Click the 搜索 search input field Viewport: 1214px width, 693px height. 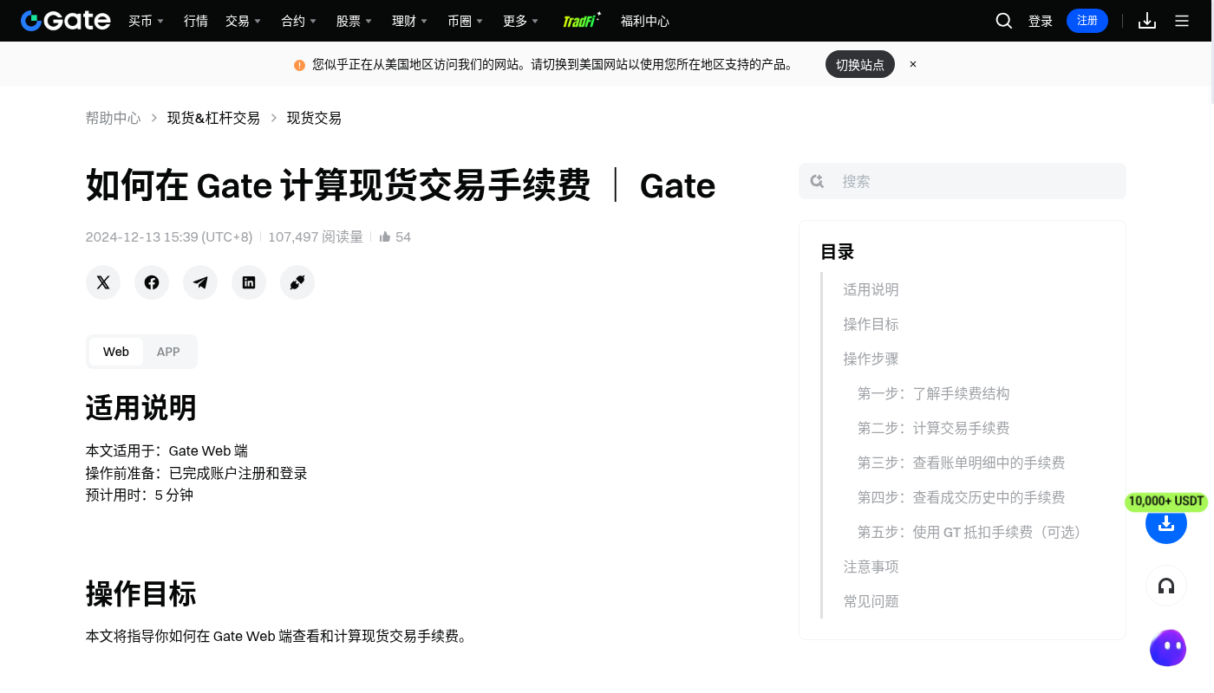pos(963,181)
